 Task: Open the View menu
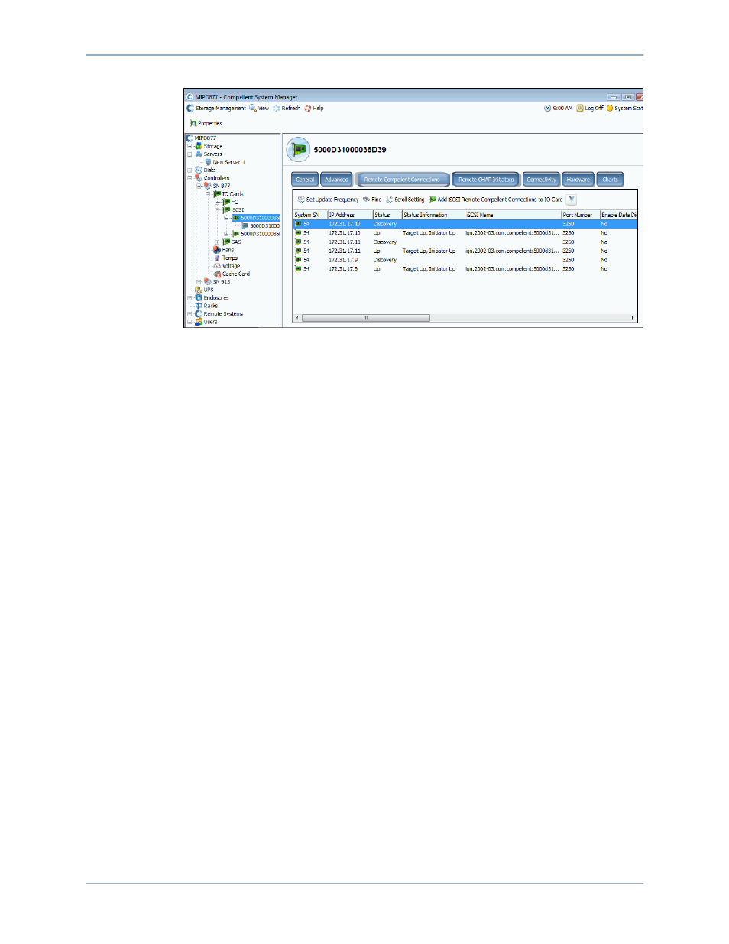259,109
